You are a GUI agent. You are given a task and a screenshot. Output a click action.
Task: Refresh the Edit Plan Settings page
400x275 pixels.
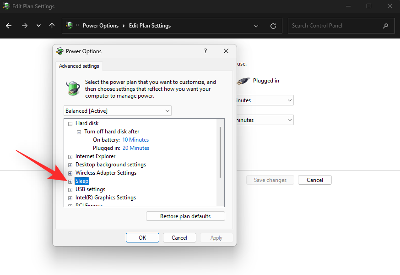[x=273, y=26]
